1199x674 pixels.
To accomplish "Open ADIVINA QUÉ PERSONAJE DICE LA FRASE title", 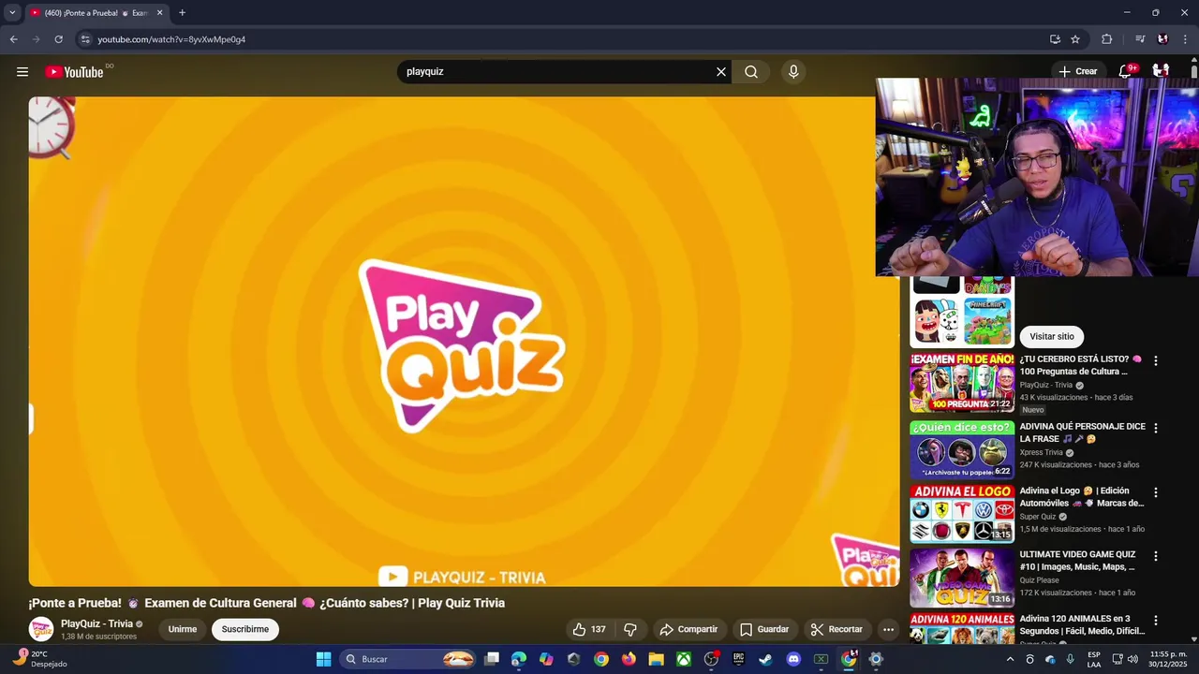I will 1083,432.
